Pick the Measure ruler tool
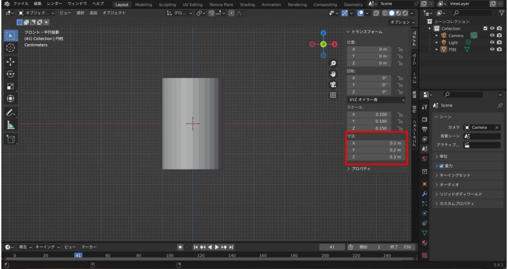Image resolution: width=508 pixels, height=269 pixels. coord(10,126)
